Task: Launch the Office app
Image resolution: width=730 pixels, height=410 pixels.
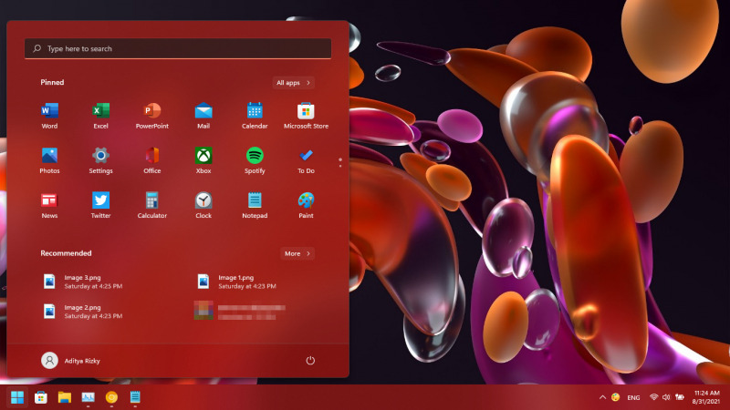Action: 152,160
